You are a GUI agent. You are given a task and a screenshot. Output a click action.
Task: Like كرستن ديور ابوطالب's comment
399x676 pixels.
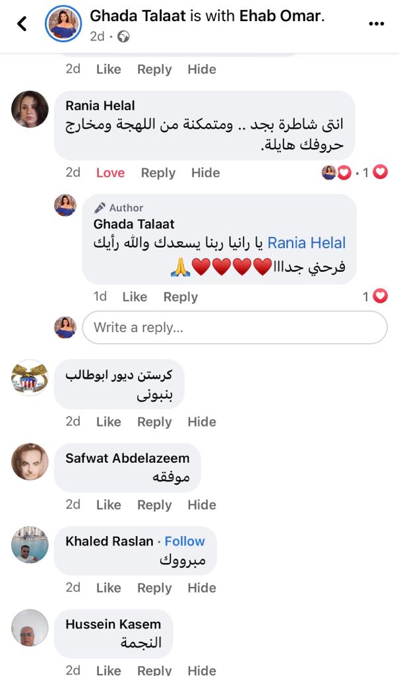pyautogui.click(x=109, y=421)
